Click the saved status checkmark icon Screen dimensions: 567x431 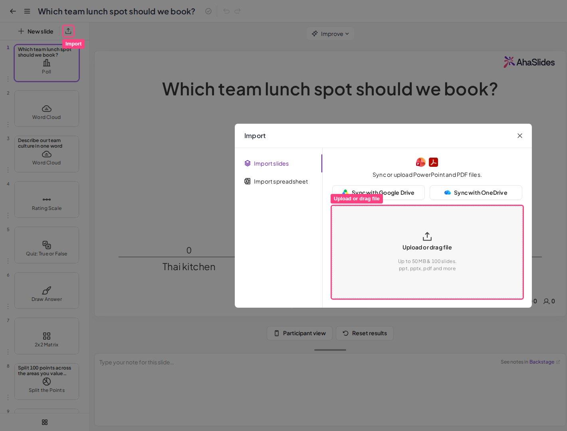point(208,11)
